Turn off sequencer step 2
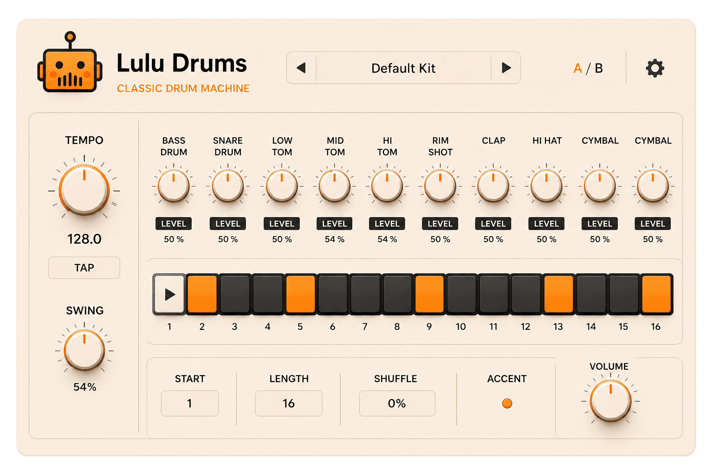This screenshot has width=713, height=475. pyautogui.click(x=202, y=294)
